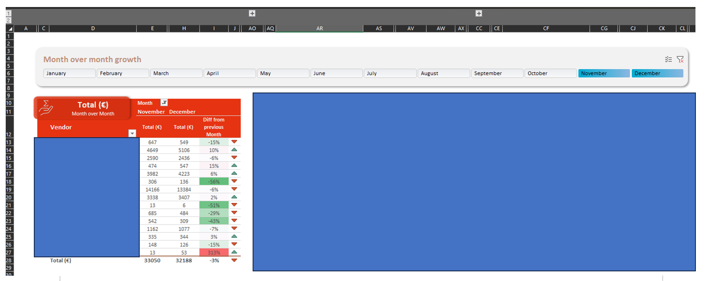Click the cell with value 4649

152,150
